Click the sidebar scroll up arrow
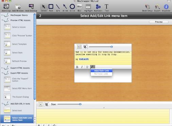 click(35, 120)
